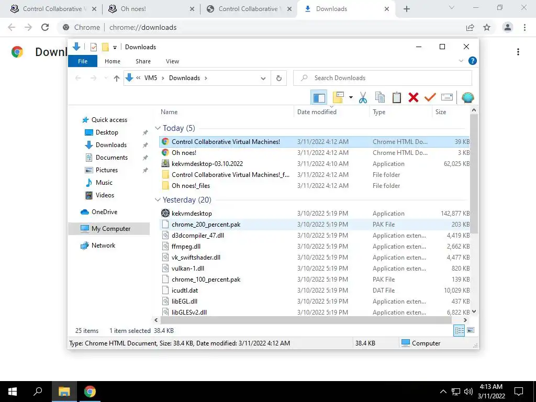Viewport: 536px width, 402px height.
Task: Collapse the Today (5) group
Action: [x=158, y=128]
